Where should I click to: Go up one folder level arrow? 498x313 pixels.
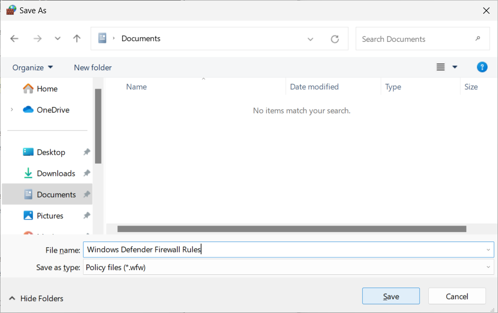click(77, 39)
